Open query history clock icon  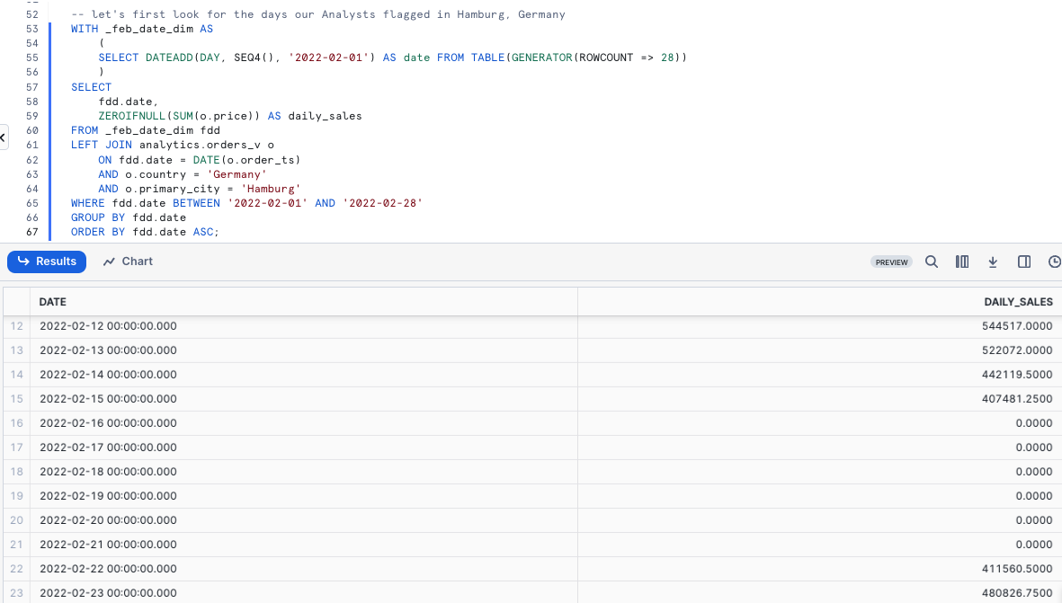click(1054, 262)
